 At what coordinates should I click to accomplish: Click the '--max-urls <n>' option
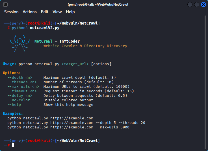[23, 86]
